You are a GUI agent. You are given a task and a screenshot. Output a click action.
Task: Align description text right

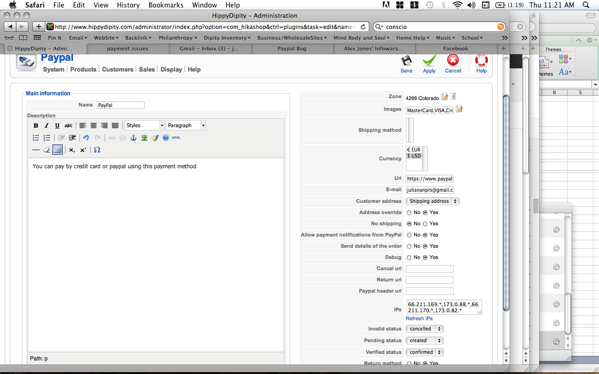click(x=104, y=125)
